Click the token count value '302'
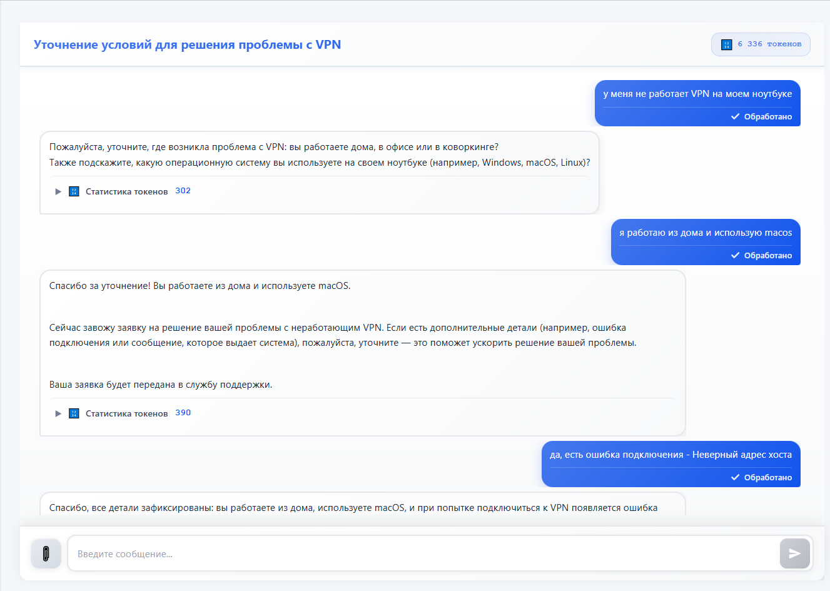The width and height of the screenshot is (830, 591). 183,191
